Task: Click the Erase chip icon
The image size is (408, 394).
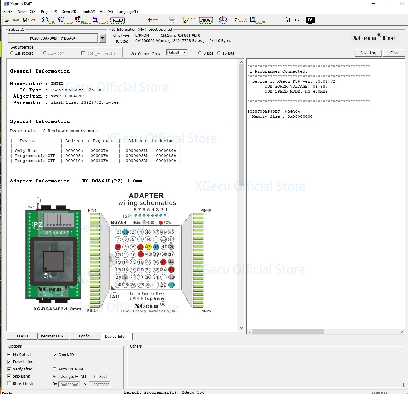Action: [188, 20]
